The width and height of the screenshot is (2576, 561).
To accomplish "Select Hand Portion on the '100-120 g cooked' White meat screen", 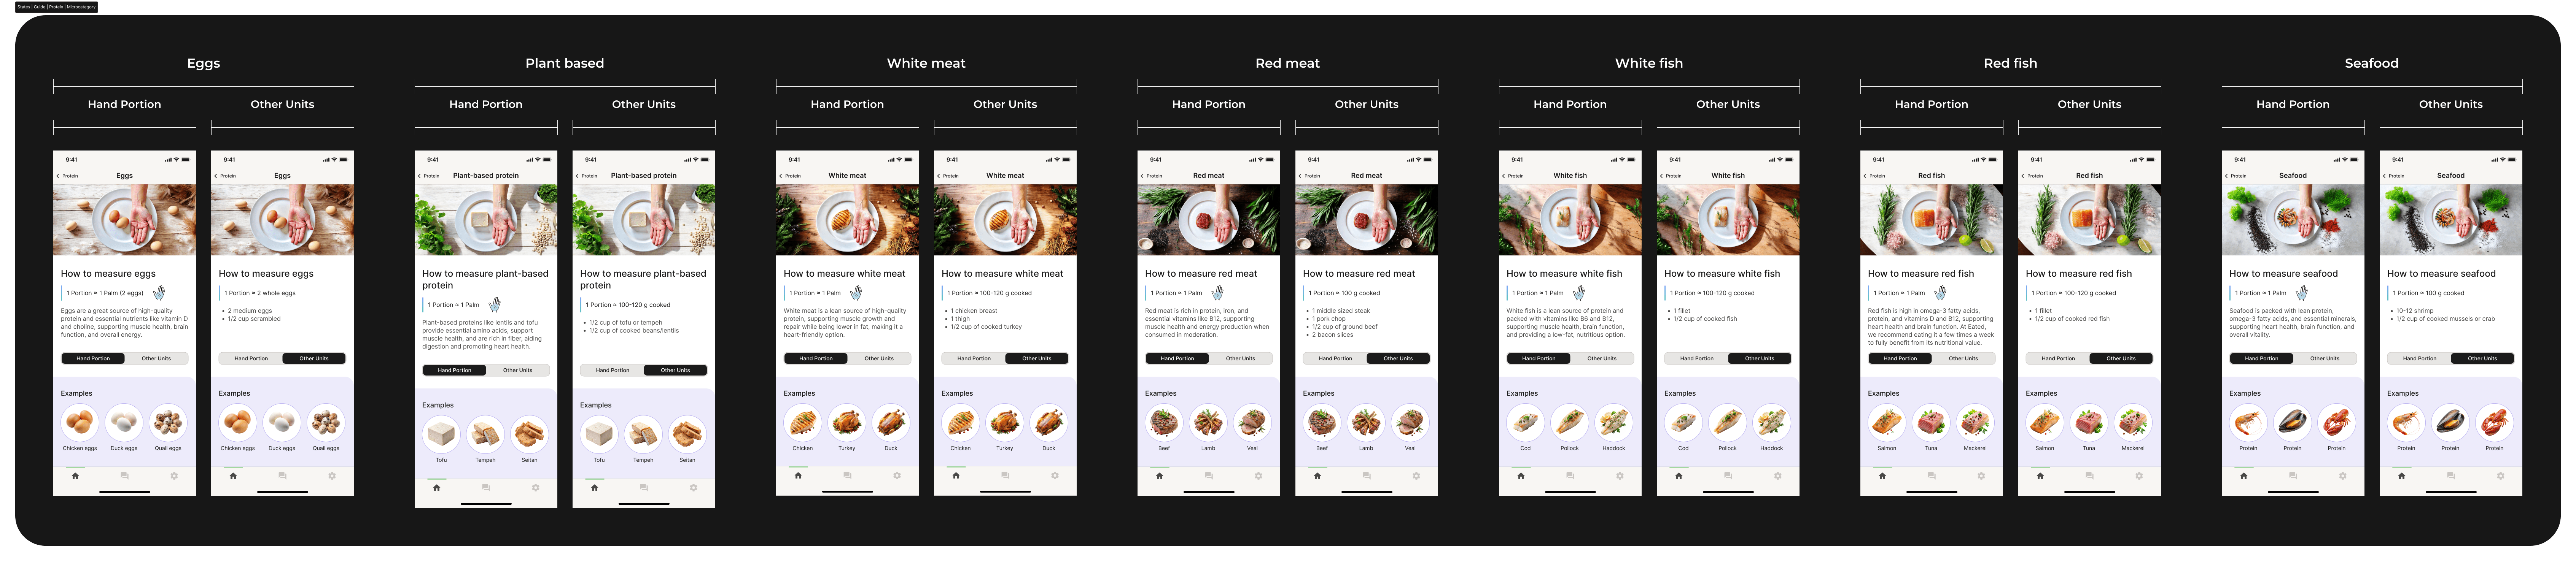I will (974, 358).
